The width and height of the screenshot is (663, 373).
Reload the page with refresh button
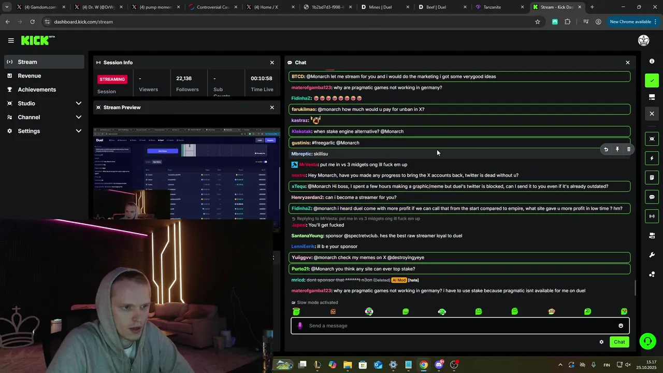pyautogui.click(x=32, y=22)
